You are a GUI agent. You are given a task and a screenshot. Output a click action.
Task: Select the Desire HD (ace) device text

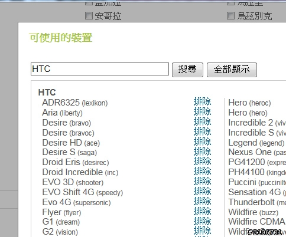(71, 143)
